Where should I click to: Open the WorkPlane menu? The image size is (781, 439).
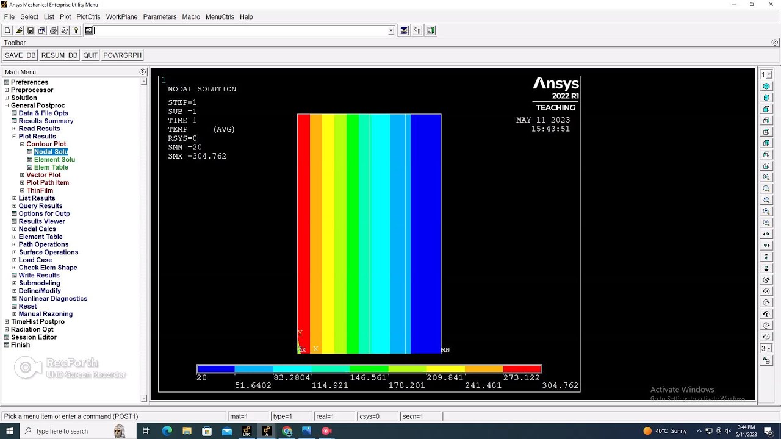click(x=121, y=17)
